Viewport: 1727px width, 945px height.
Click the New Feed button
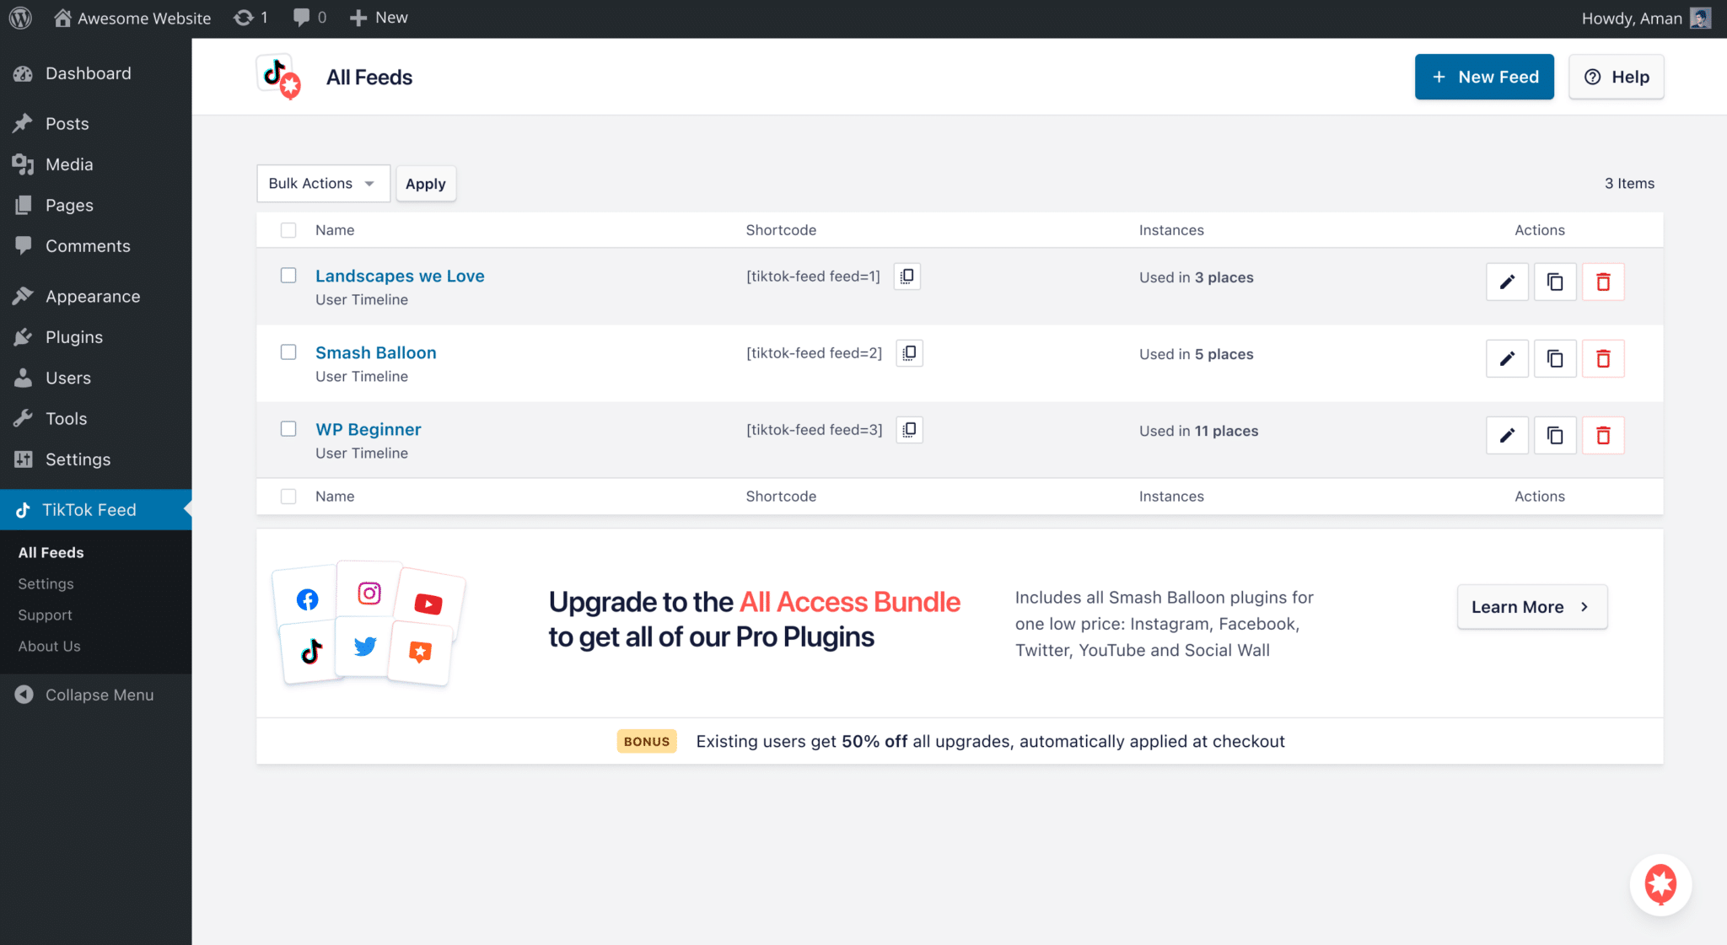(1484, 77)
